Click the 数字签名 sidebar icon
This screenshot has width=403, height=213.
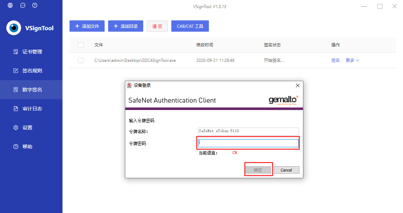(16, 90)
